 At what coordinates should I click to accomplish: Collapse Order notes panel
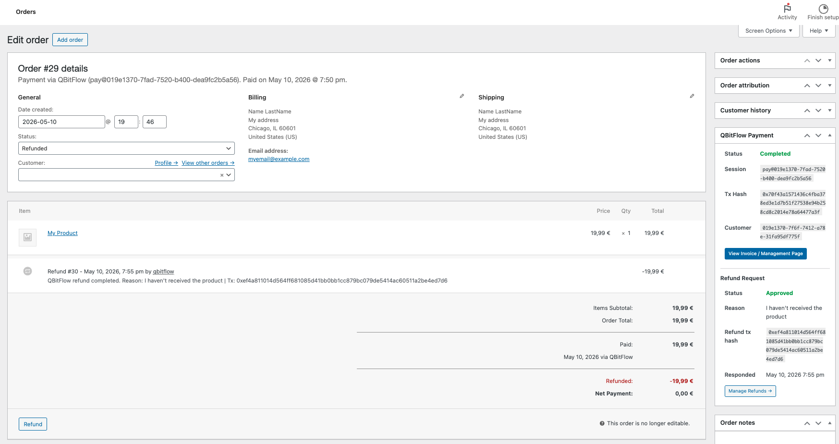tap(829, 423)
